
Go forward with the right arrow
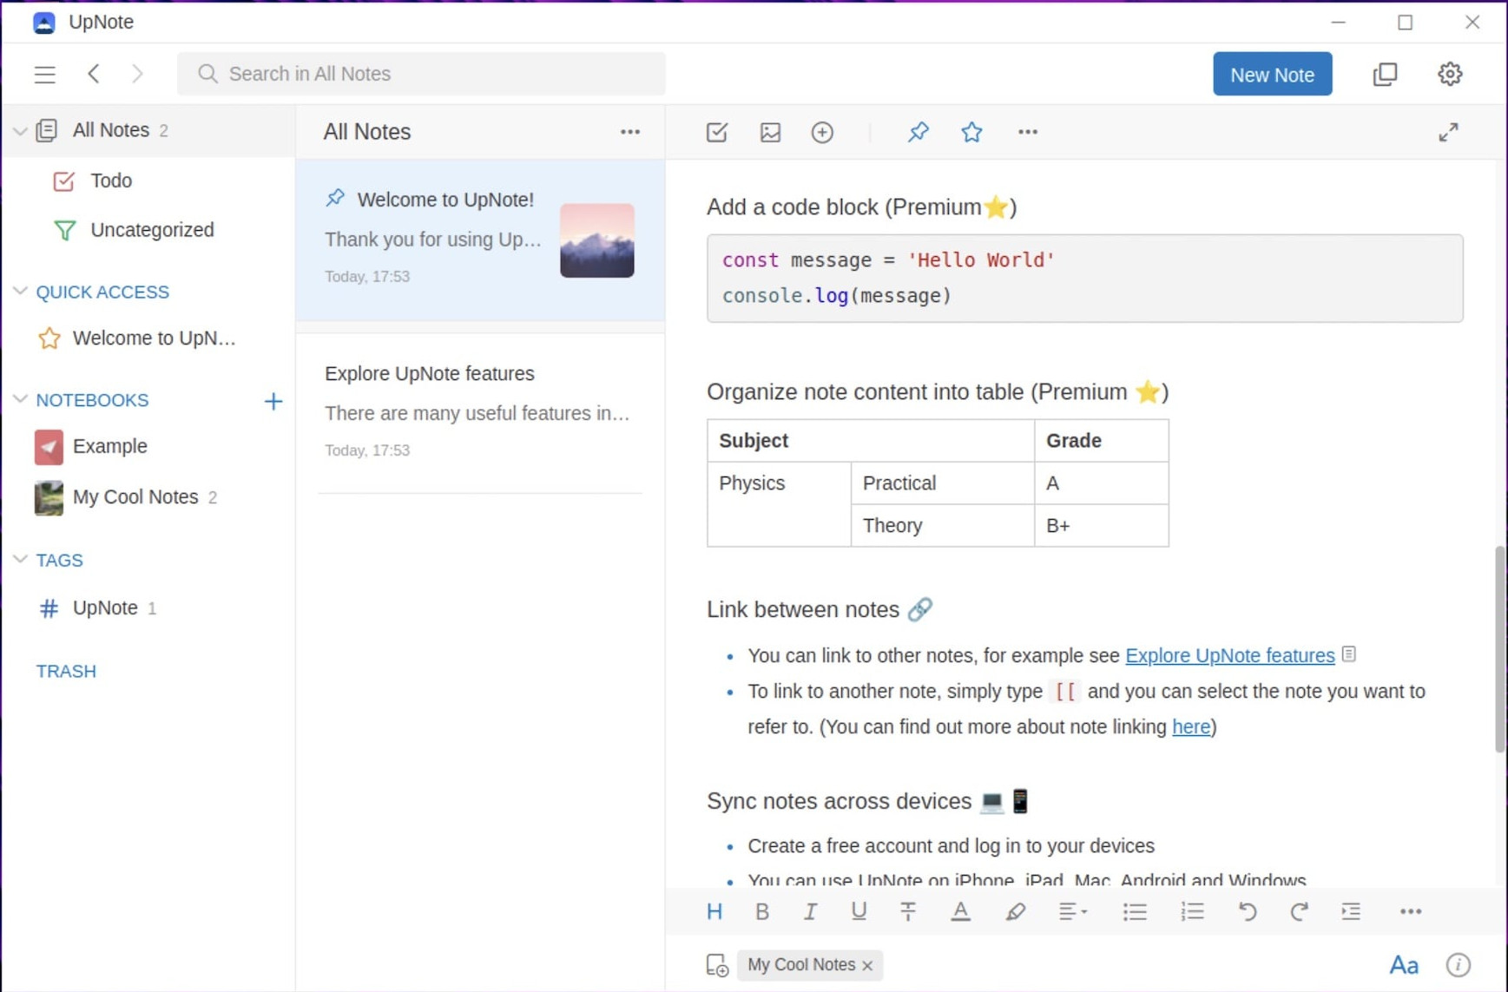[137, 74]
